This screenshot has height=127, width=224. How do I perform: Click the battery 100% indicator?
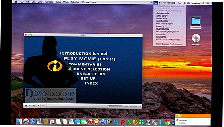171,3
